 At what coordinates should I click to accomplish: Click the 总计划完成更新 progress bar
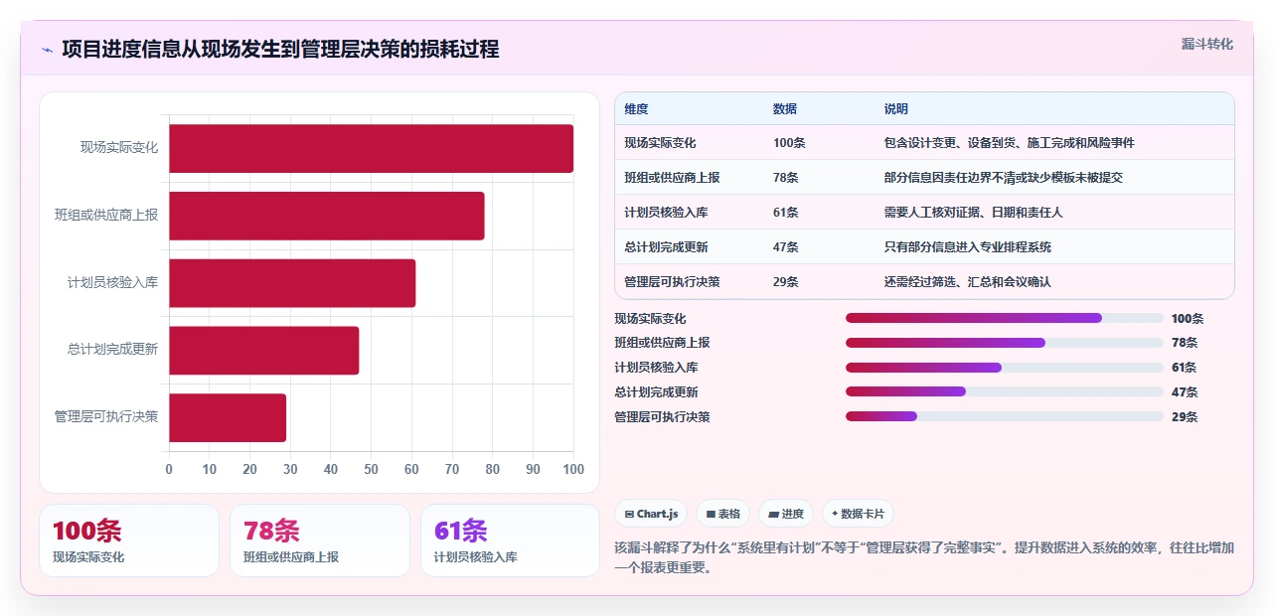point(1004,392)
